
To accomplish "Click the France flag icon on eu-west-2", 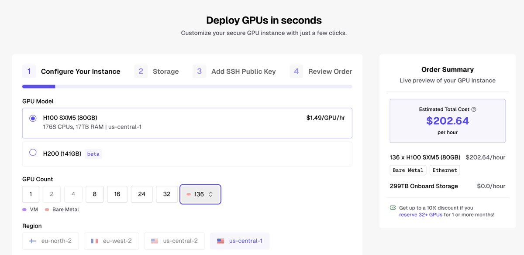I will pyautogui.click(x=94, y=241).
